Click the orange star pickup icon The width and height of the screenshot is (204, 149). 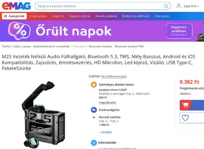(x=94, y=85)
